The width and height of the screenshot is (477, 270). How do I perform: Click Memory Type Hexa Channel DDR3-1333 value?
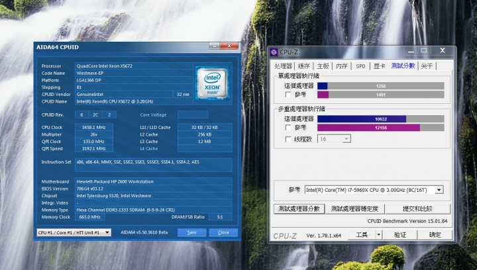coord(154,210)
